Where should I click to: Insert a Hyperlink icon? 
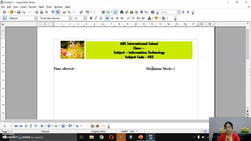(103, 12)
